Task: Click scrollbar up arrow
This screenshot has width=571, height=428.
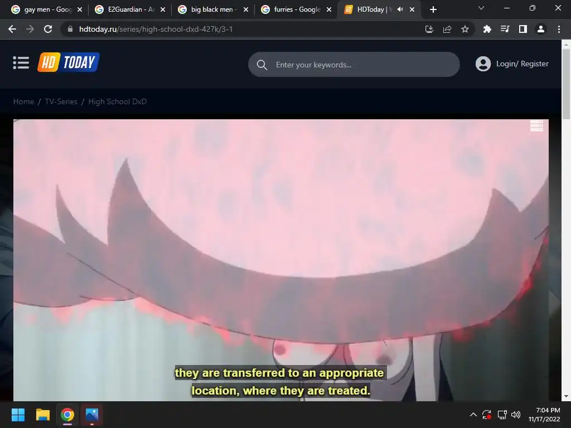Action: 566,44
